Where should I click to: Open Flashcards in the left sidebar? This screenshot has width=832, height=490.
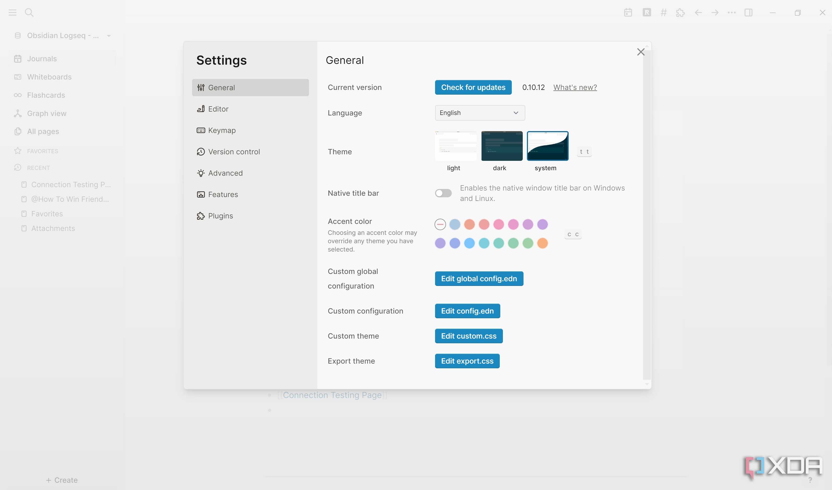click(62, 95)
